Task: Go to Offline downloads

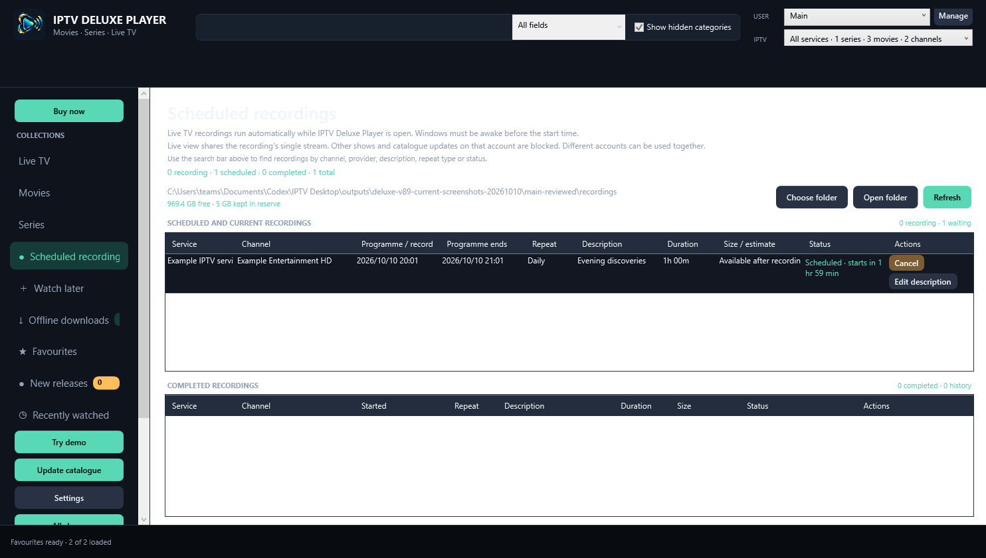Action: pyautogui.click(x=69, y=320)
